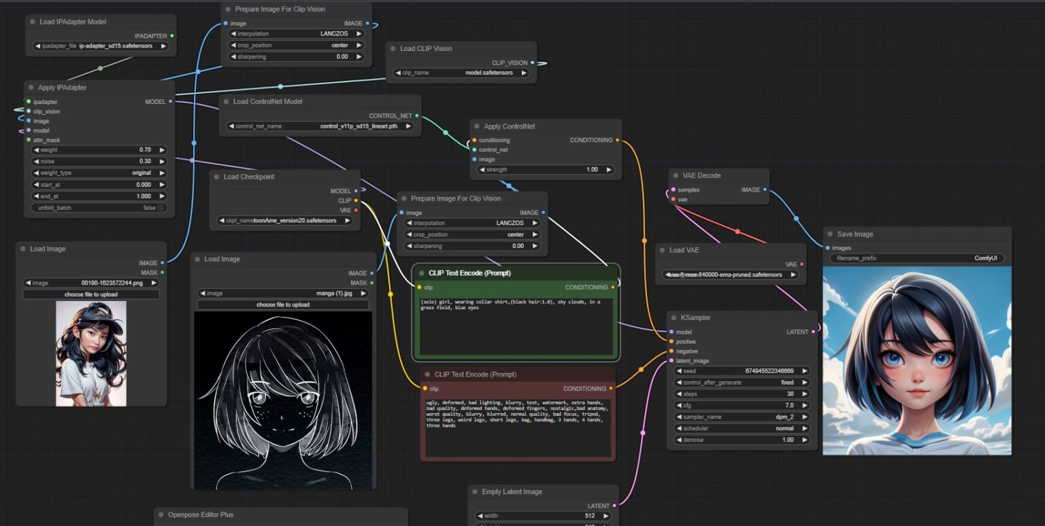The image size is (1045, 526).
Task: Decrease ControlNet strength with its left arrow
Action: tap(482, 170)
